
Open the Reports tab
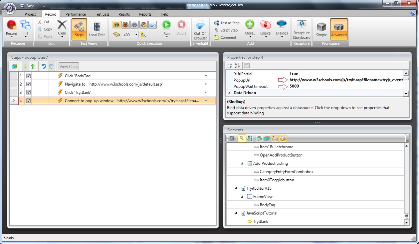click(x=145, y=14)
